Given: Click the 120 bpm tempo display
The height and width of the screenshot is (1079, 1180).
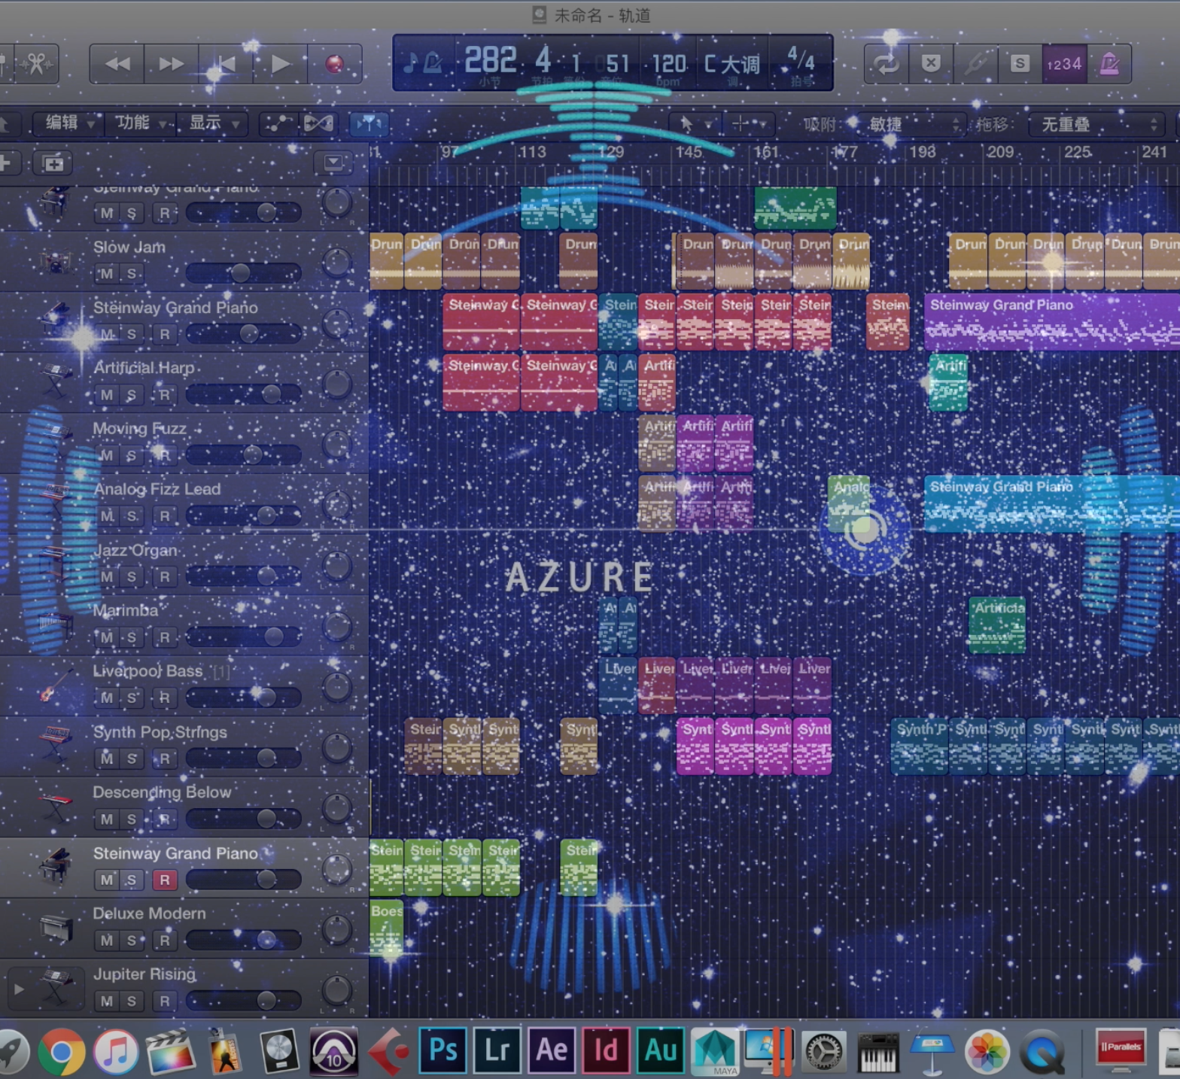Looking at the screenshot, I should (668, 64).
